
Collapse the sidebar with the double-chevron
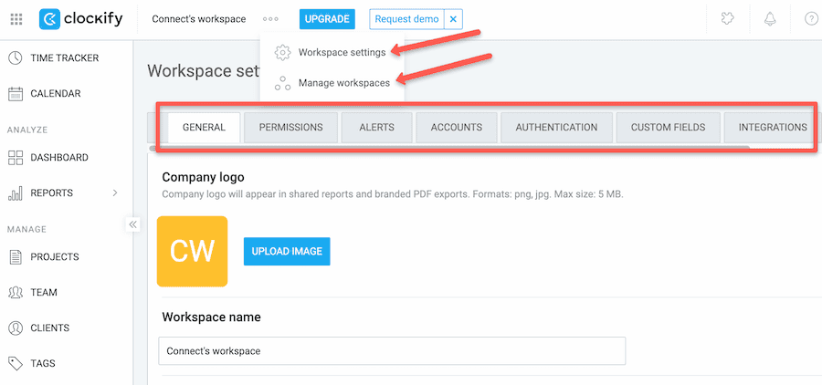coord(132,224)
